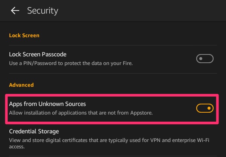The width and height of the screenshot is (226, 157).
Task: Select the Lock Screen section header
Action: pyautogui.click(x=24, y=35)
